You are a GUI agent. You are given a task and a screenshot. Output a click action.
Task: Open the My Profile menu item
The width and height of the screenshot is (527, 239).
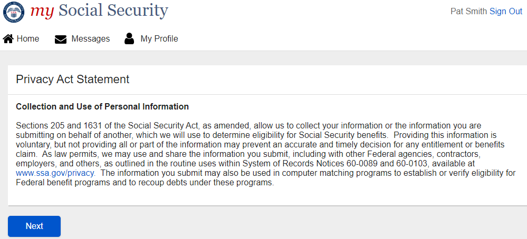(159, 39)
